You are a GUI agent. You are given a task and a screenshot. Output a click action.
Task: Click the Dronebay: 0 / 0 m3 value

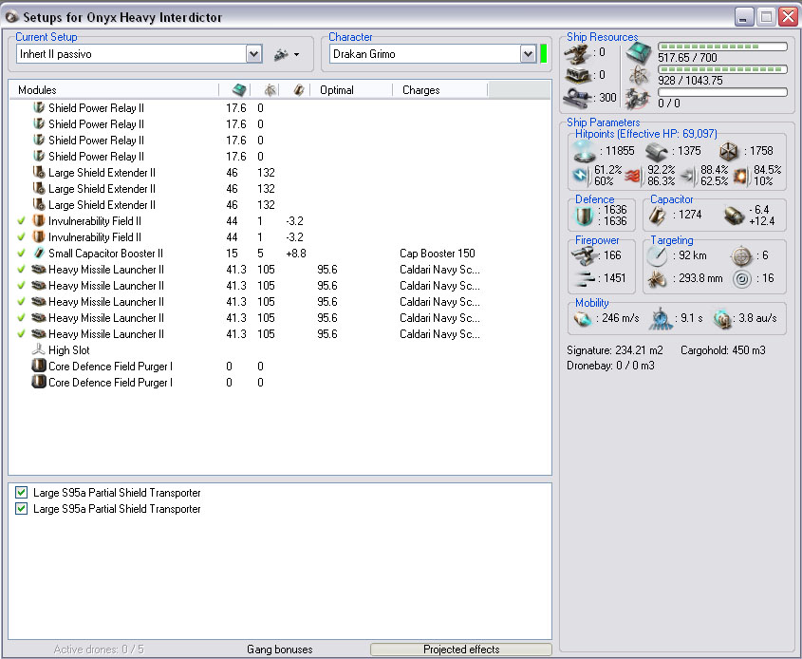(x=610, y=366)
